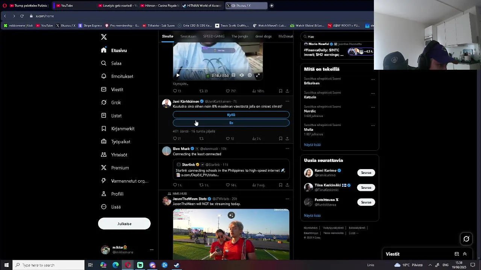Open Viestit messages in sidebar
481x270 pixels.
click(112, 89)
